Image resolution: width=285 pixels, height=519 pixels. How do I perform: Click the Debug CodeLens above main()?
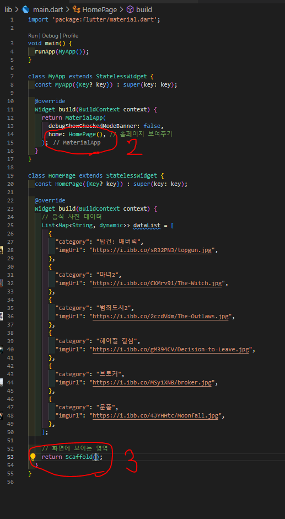pyautogui.click(x=50, y=36)
